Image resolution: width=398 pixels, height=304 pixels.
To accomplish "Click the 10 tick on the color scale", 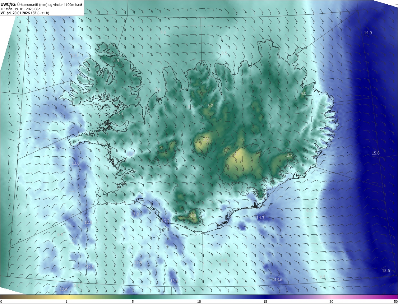I will coord(199,302).
